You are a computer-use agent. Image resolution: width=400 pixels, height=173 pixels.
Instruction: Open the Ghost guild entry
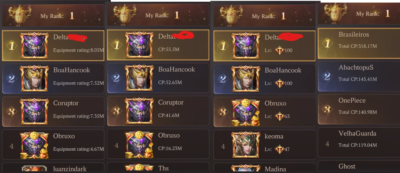pos(359,166)
